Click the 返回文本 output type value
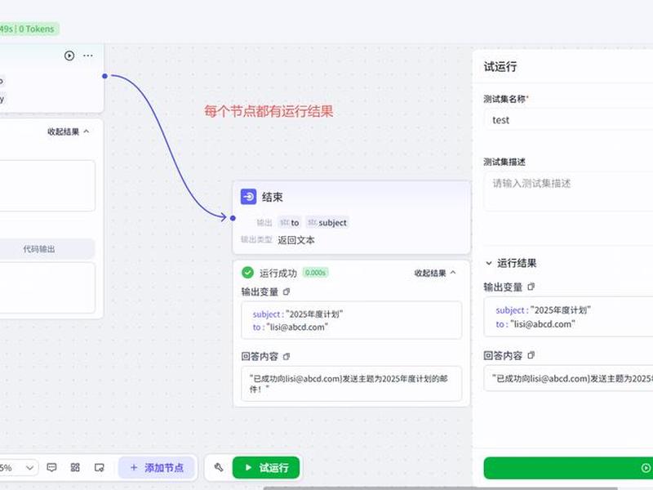Image resolution: width=653 pixels, height=490 pixels. (x=296, y=240)
